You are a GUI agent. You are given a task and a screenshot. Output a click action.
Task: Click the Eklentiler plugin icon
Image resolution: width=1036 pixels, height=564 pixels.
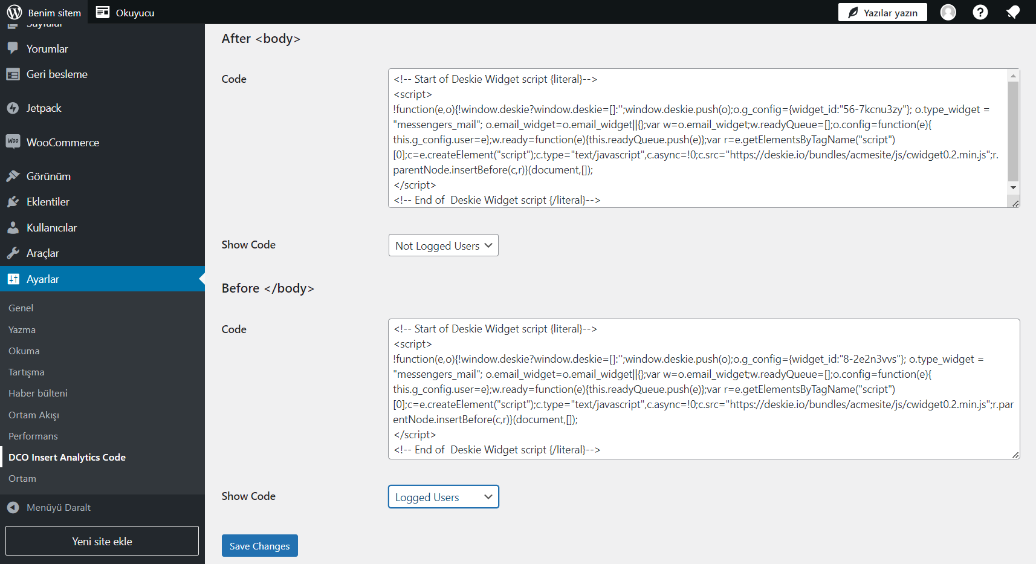[13, 202]
